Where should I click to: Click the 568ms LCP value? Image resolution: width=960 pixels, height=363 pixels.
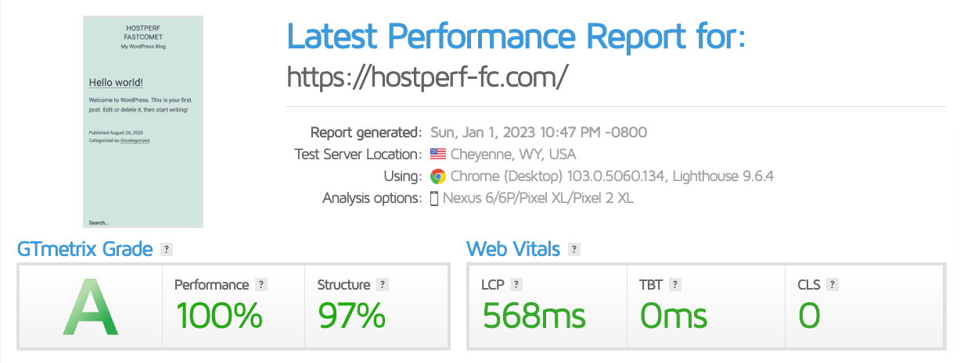click(x=534, y=315)
